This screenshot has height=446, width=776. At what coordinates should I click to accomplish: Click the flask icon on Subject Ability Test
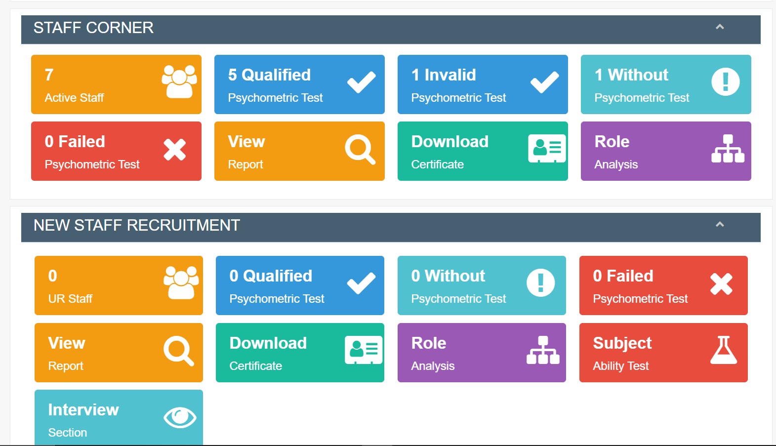724,350
